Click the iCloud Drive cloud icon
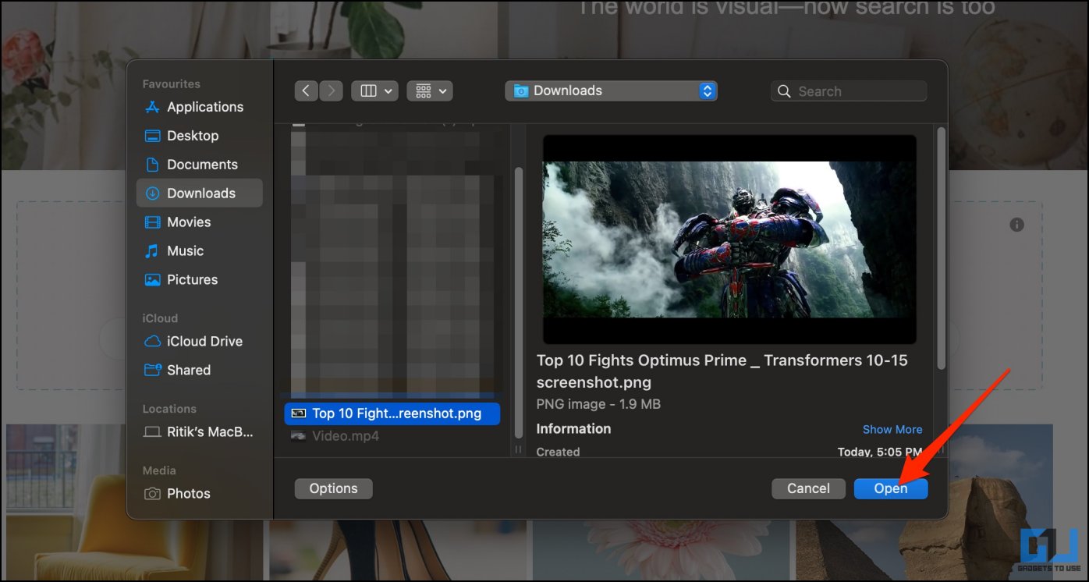The image size is (1089, 582). coord(153,342)
